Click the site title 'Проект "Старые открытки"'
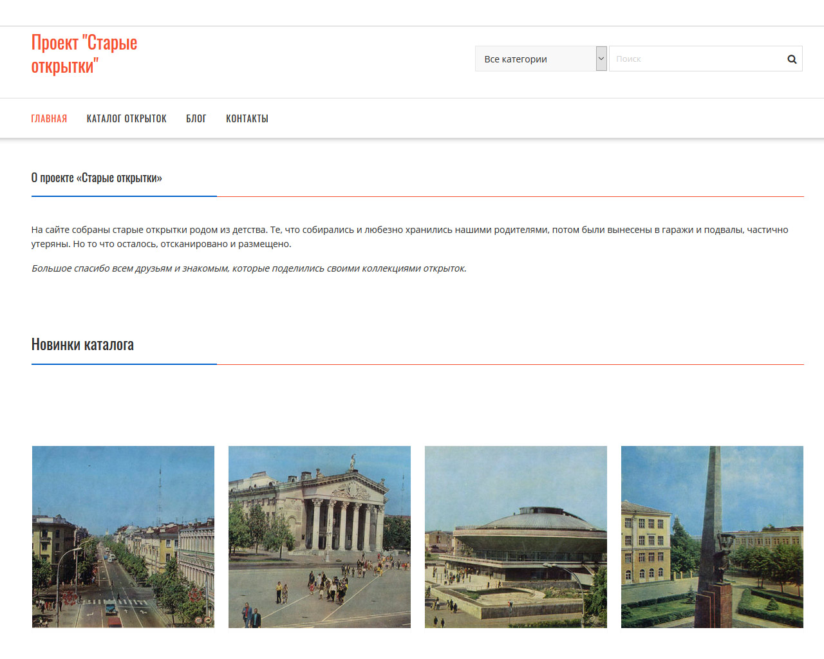The height and width of the screenshot is (659, 824). click(x=84, y=54)
